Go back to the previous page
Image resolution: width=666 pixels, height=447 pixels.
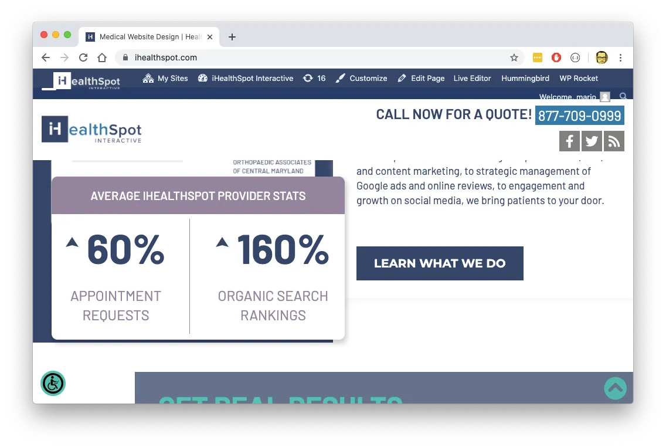coord(46,57)
